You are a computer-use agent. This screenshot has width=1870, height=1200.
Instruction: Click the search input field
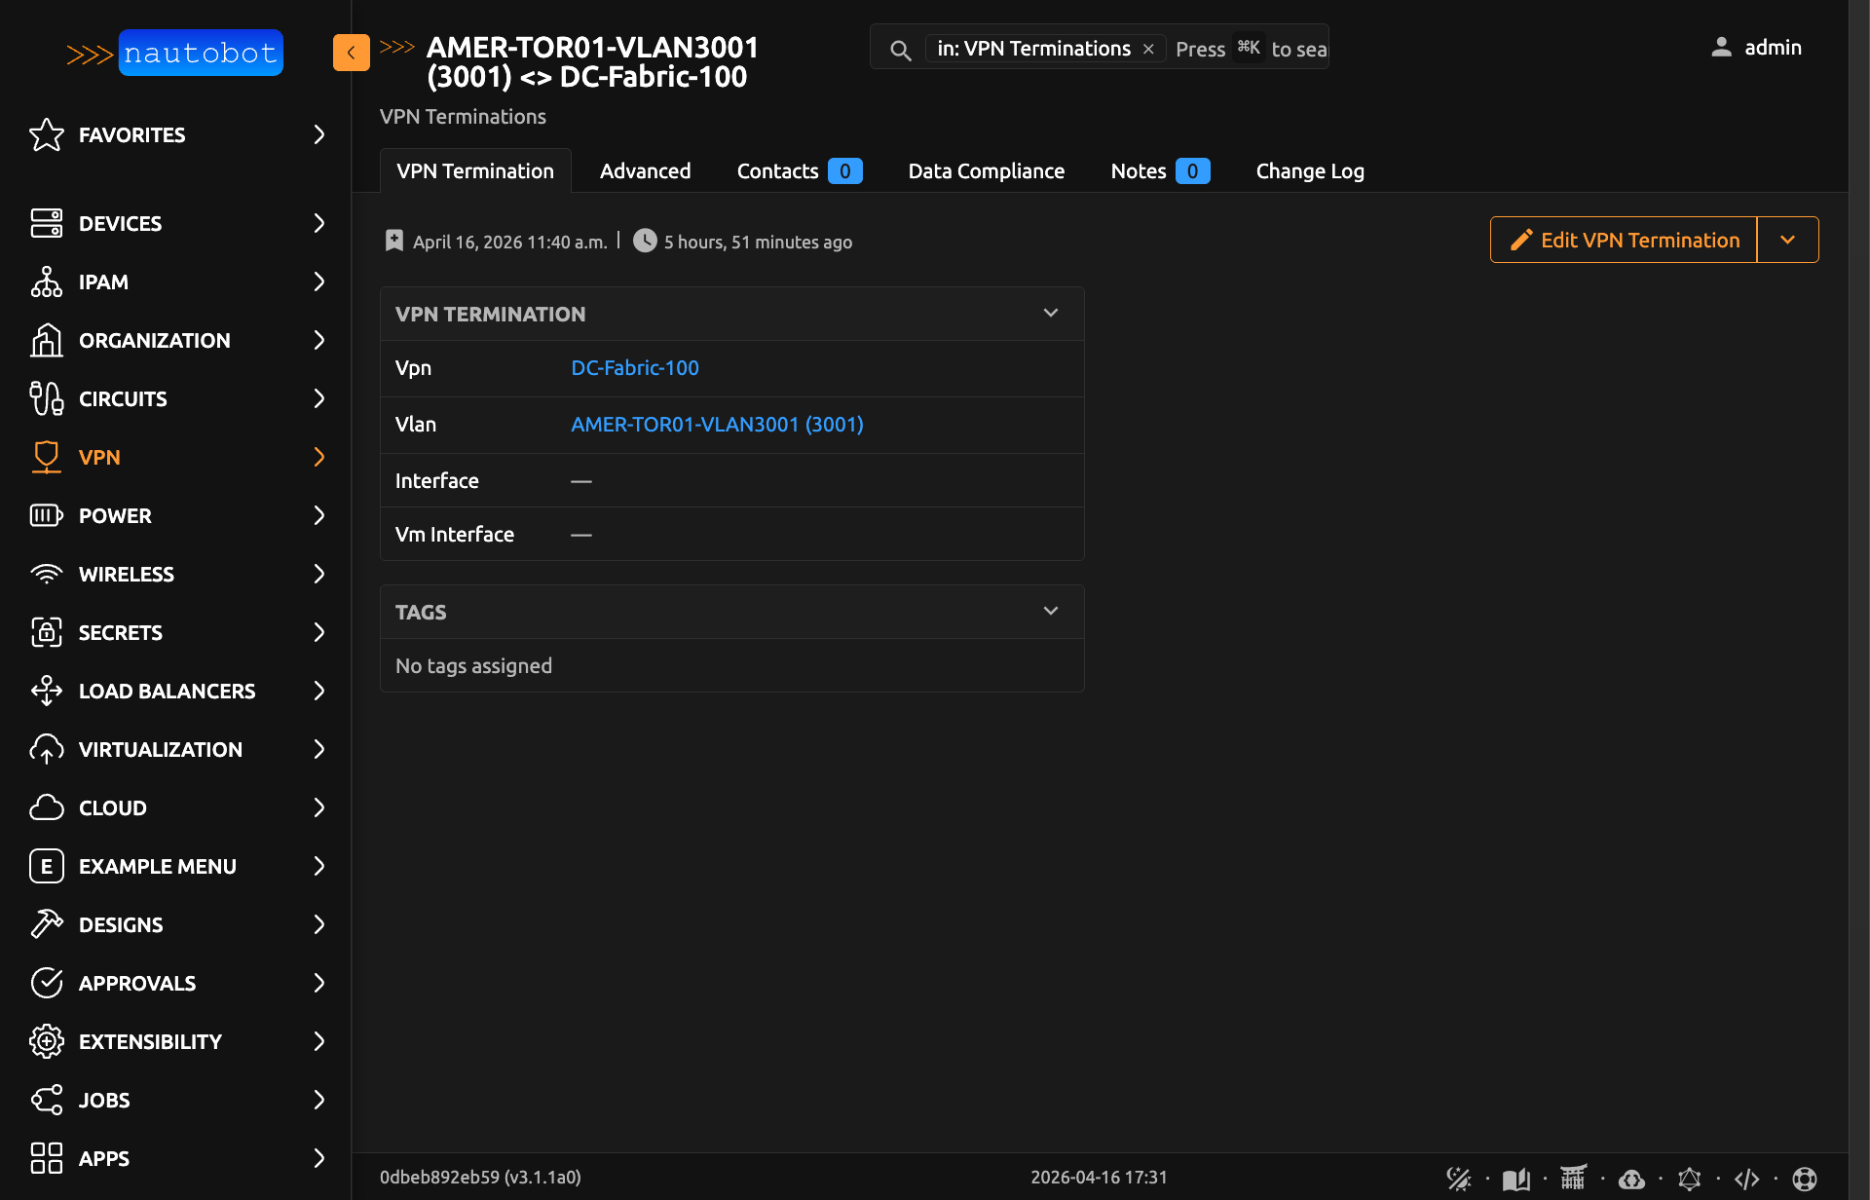[1251, 49]
